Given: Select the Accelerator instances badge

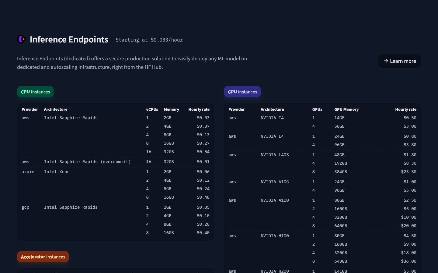Looking at the screenshot, I should (43, 257).
